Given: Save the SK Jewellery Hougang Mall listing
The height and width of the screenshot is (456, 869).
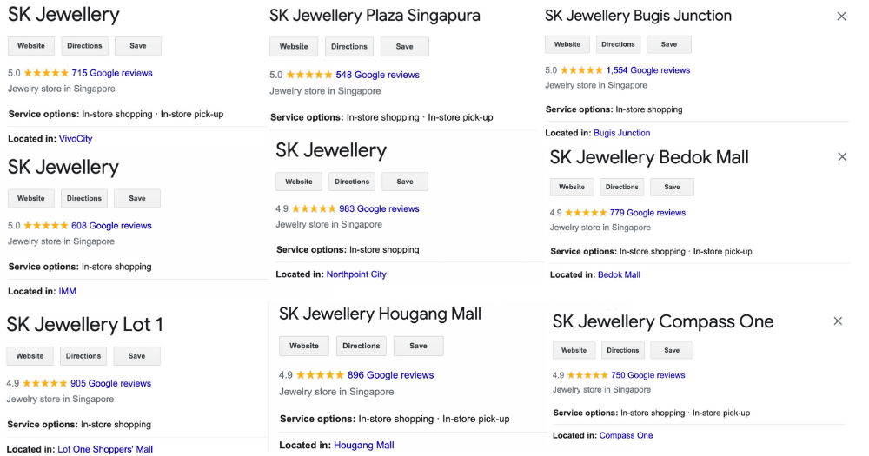Looking at the screenshot, I should [x=419, y=346].
